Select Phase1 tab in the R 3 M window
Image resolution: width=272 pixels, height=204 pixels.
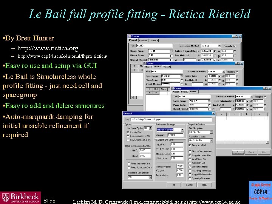coord(133,40)
